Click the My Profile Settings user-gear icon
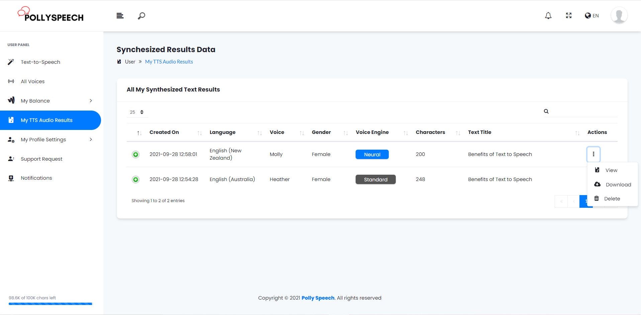Viewport: 641px width, 315px height. point(11,140)
